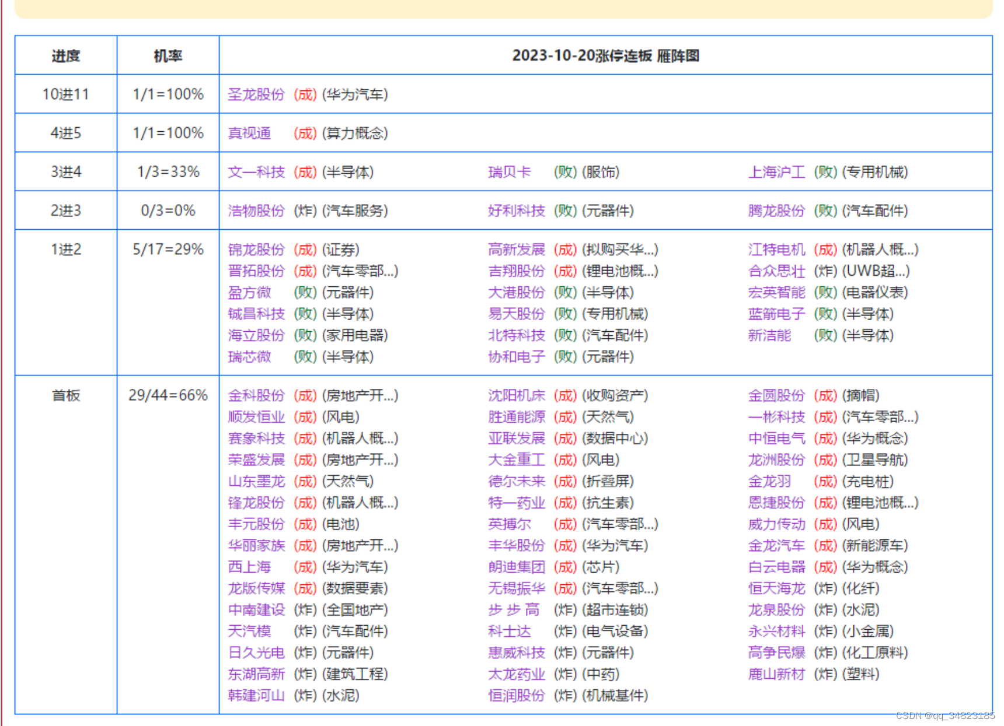1004x726 pixels.
Task: Open the 江特电机 stock link
Action: [x=777, y=250]
